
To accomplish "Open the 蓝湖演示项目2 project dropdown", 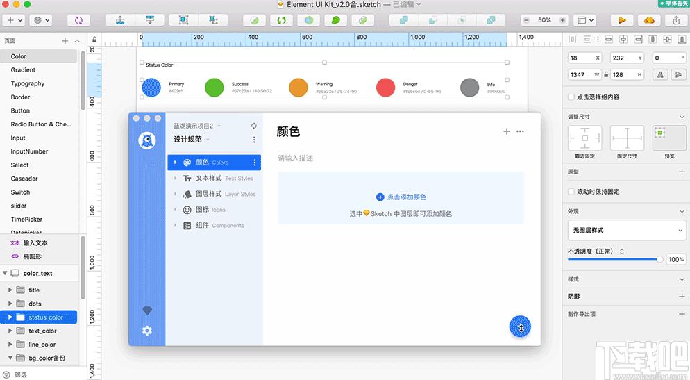I will (x=197, y=126).
